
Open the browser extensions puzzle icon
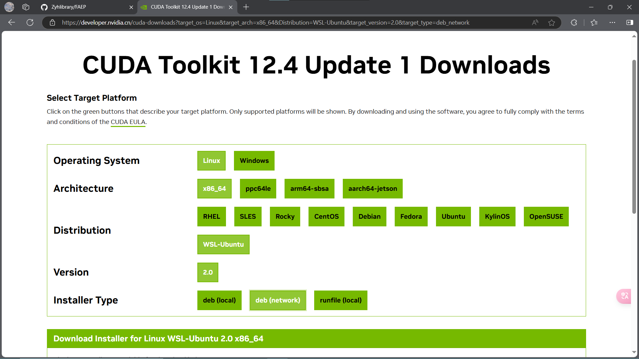pos(574,22)
